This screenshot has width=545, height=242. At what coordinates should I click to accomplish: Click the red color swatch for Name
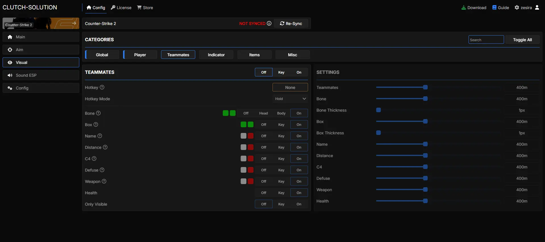coord(251,136)
